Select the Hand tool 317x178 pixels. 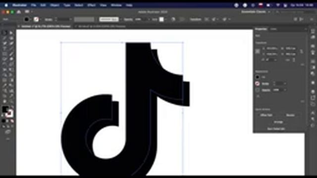pyautogui.click(x=4, y=101)
